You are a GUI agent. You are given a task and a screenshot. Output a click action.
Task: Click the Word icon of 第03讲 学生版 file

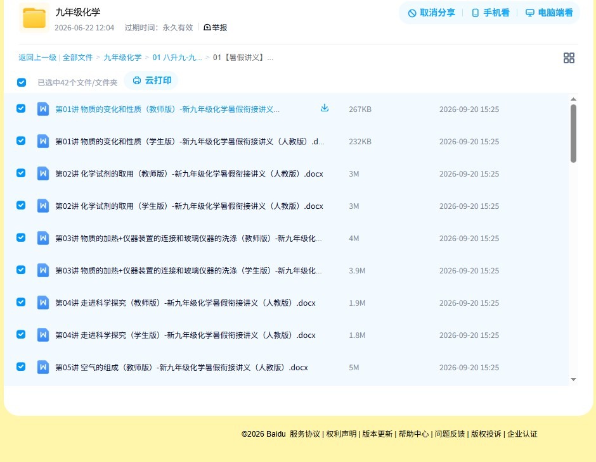coord(43,270)
